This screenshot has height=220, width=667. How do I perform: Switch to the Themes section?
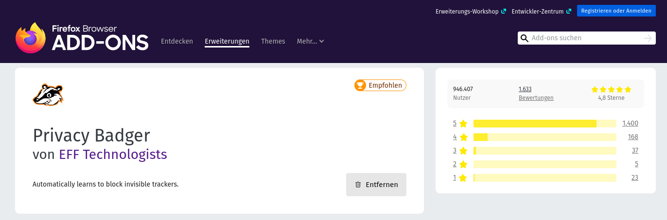click(273, 41)
